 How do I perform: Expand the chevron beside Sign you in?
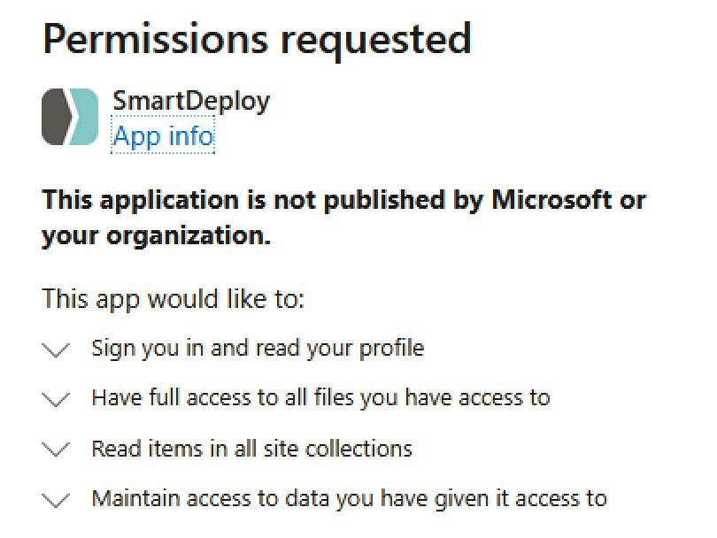(x=56, y=350)
